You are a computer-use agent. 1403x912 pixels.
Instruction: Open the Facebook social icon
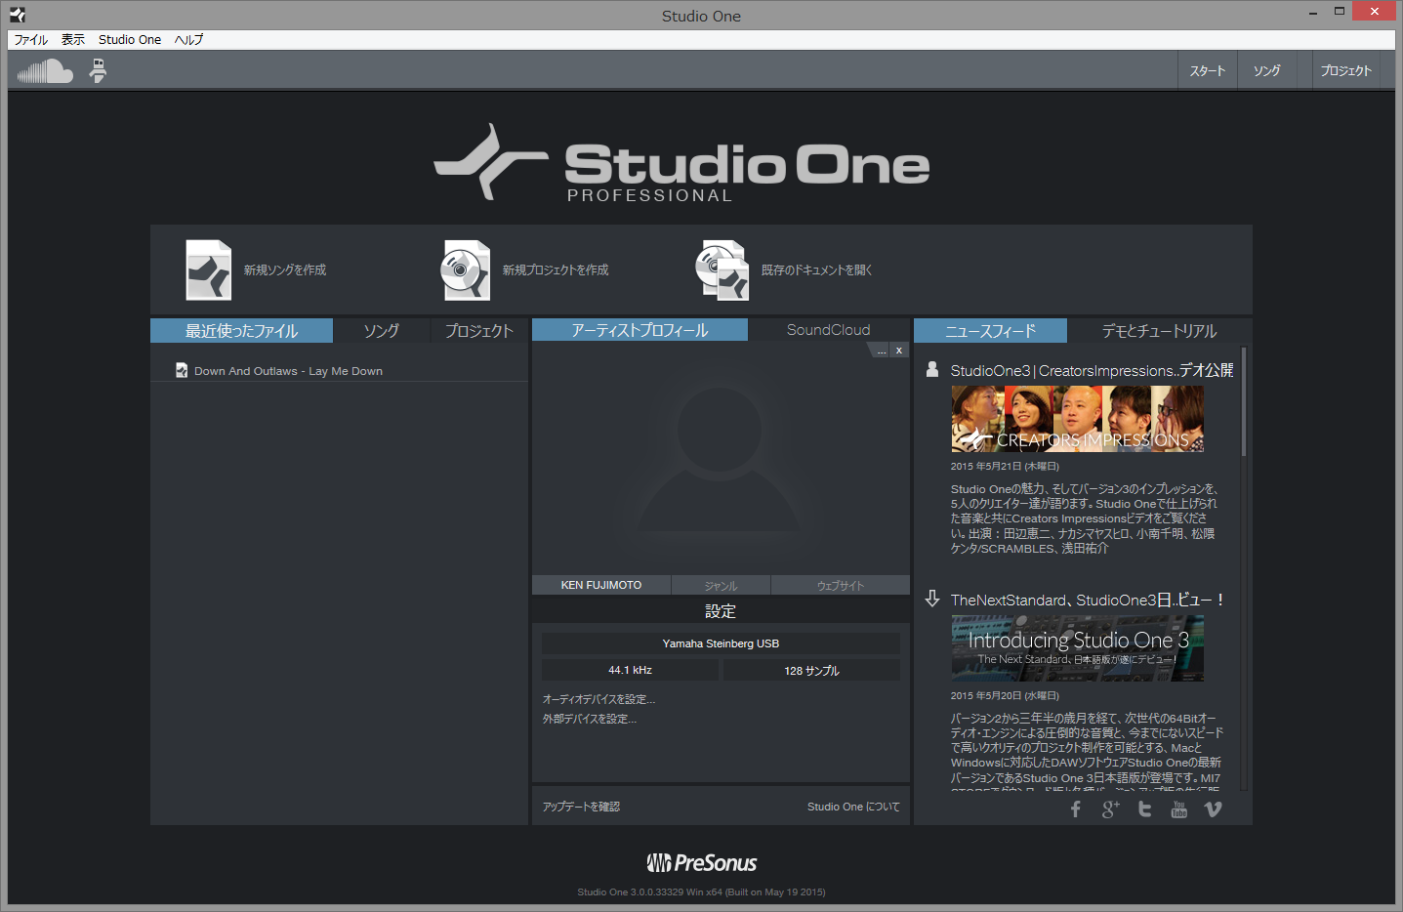pos(1076,809)
